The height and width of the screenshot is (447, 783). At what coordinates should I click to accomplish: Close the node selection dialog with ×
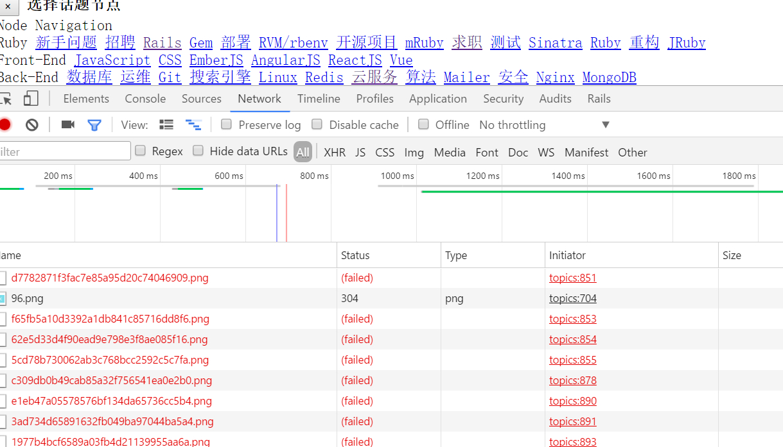[8, 6]
